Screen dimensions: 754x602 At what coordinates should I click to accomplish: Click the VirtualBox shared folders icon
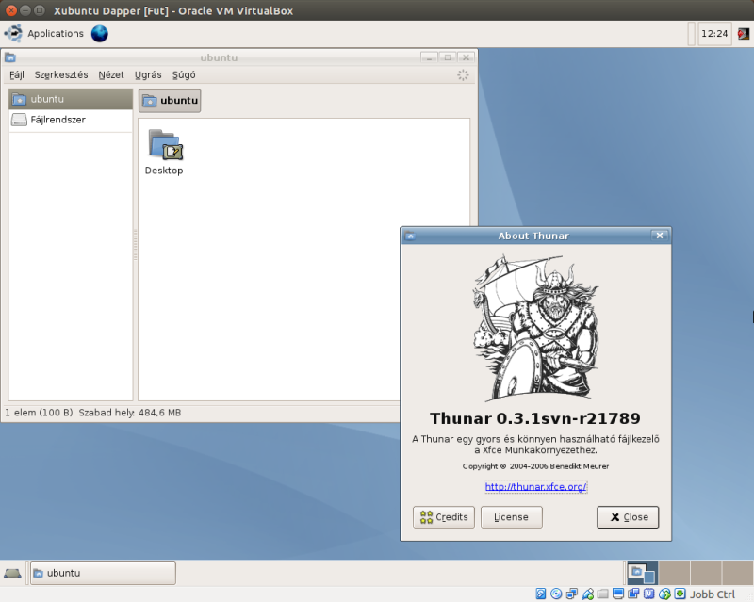tap(602, 594)
